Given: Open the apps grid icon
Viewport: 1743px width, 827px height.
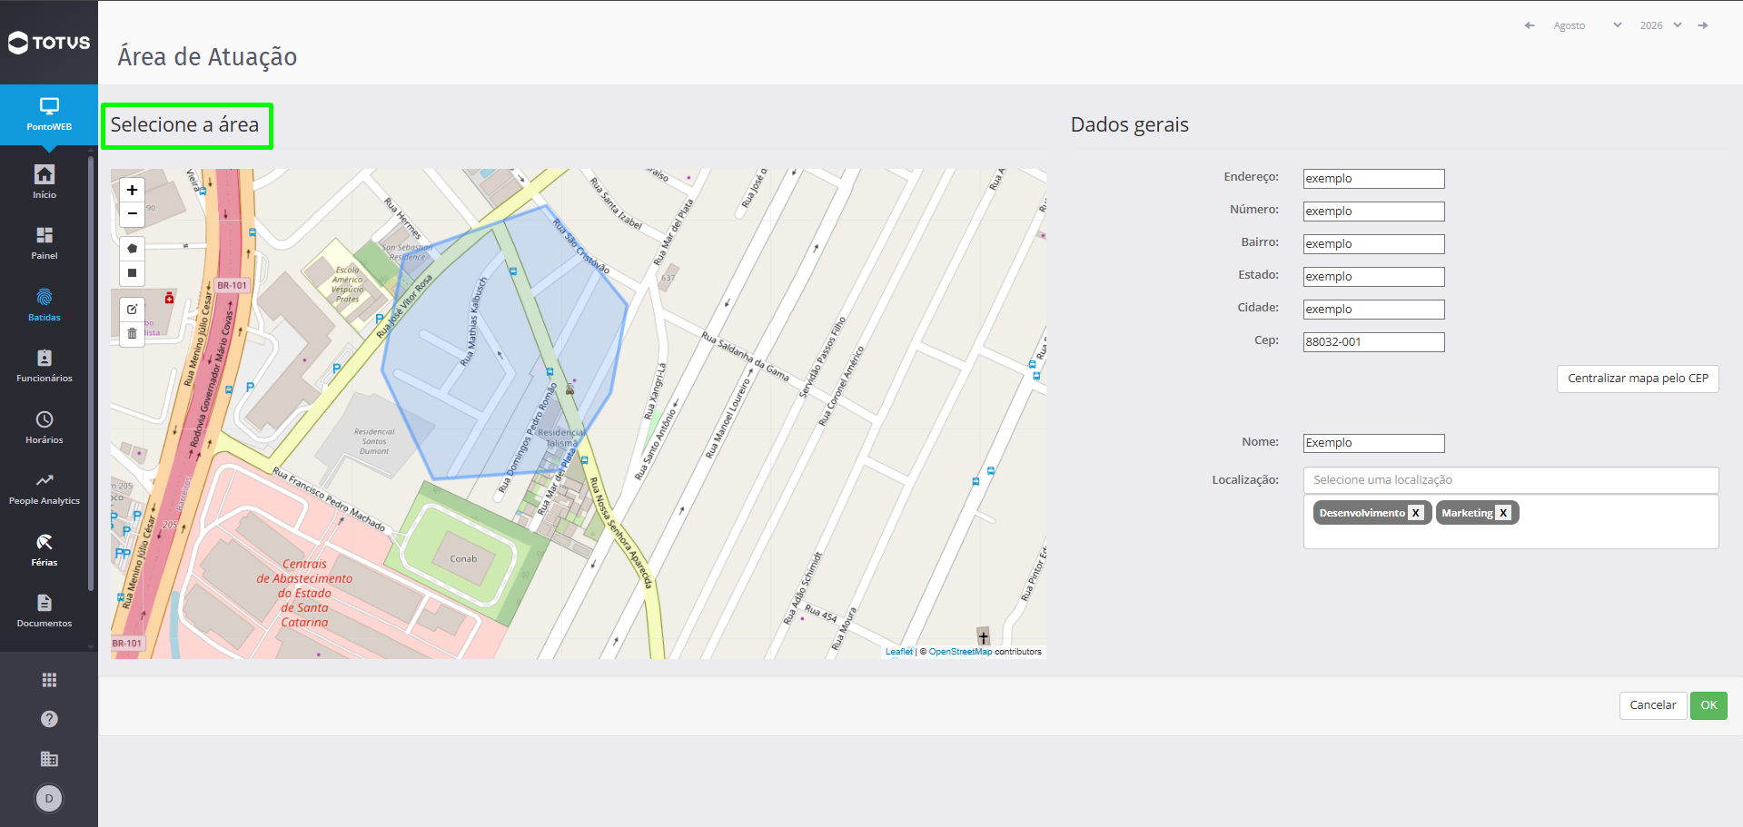Looking at the screenshot, I should pos(49,680).
